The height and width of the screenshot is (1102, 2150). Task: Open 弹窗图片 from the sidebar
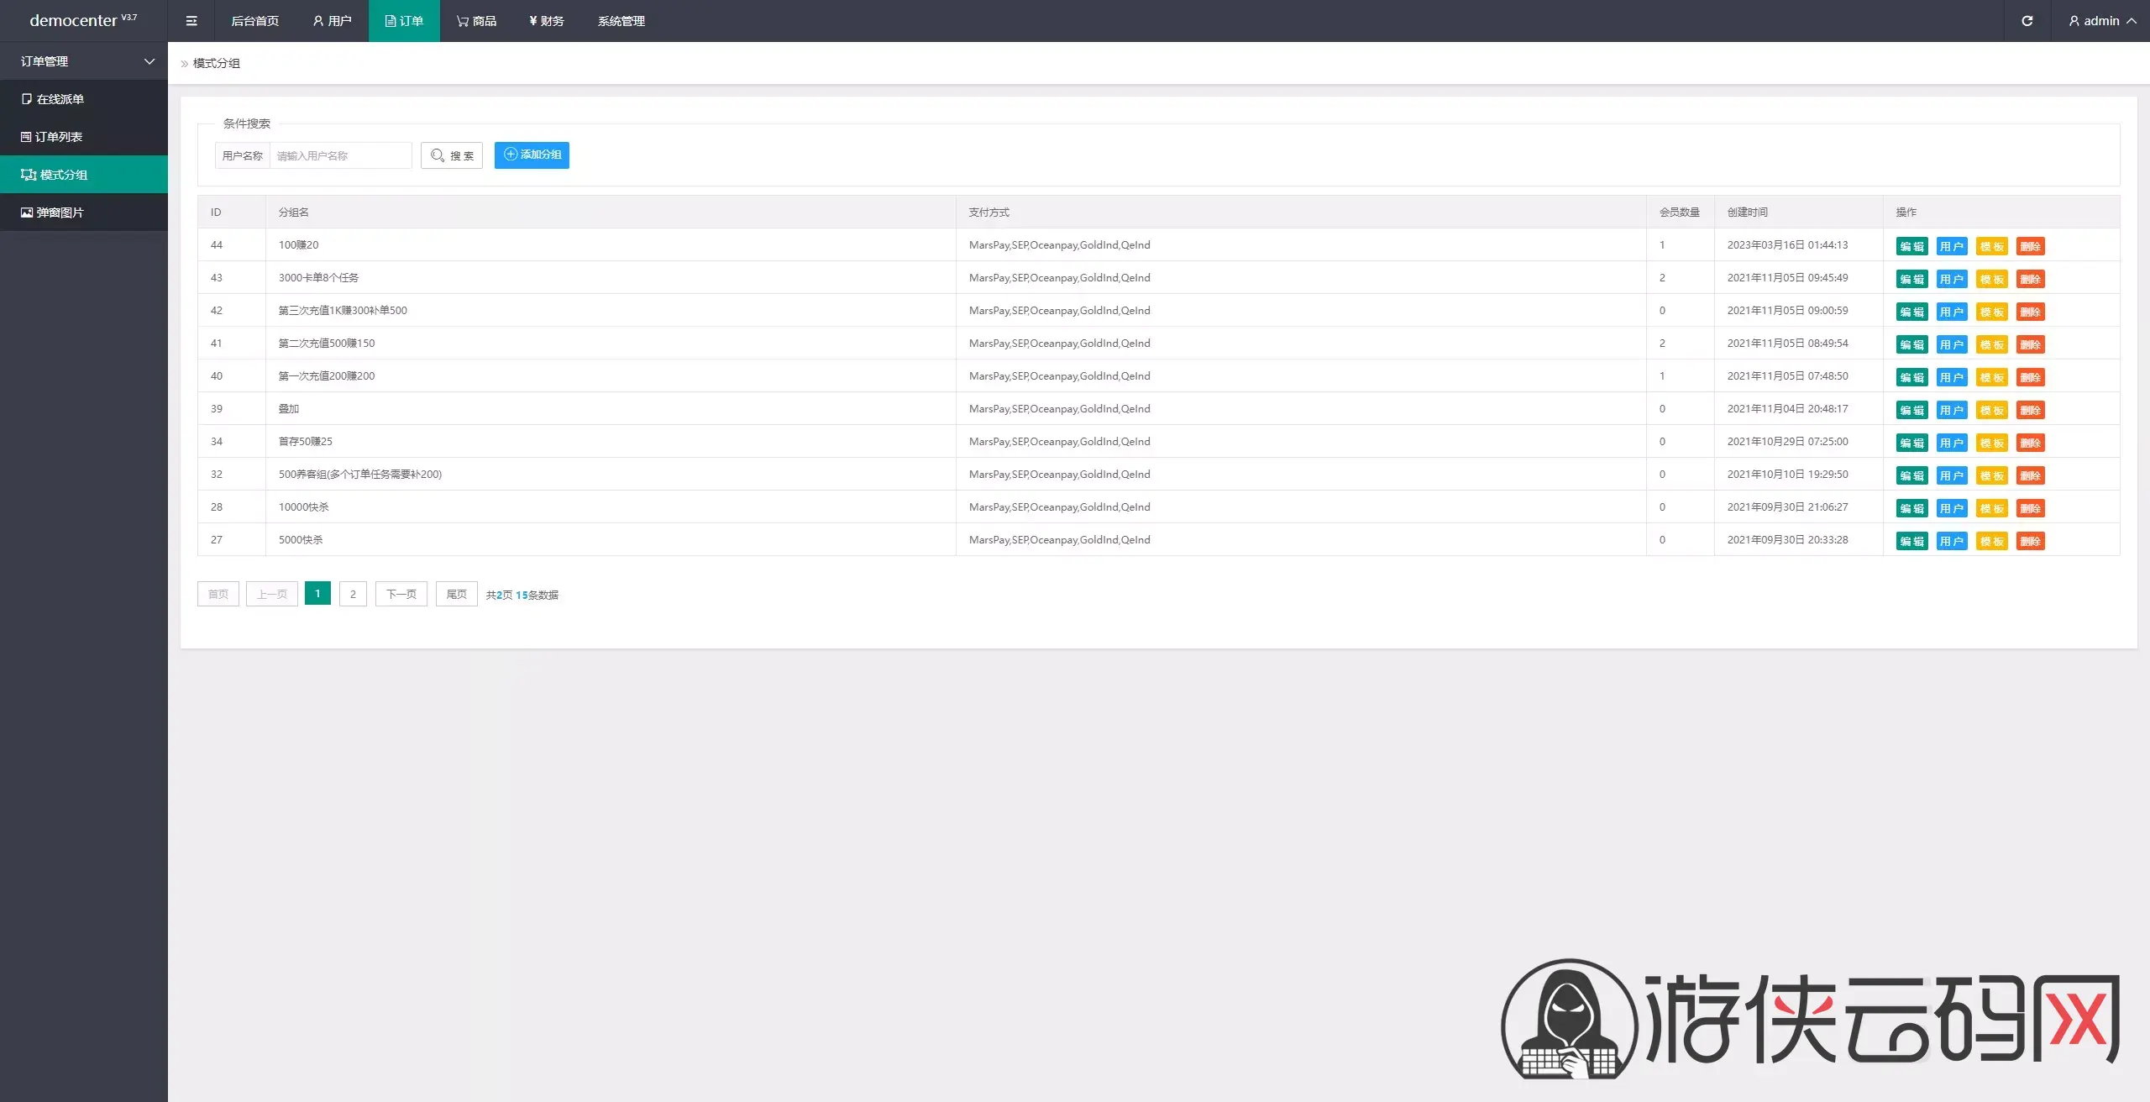[60, 213]
